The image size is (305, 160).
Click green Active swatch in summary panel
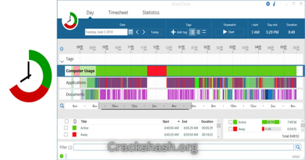point(235,122)
